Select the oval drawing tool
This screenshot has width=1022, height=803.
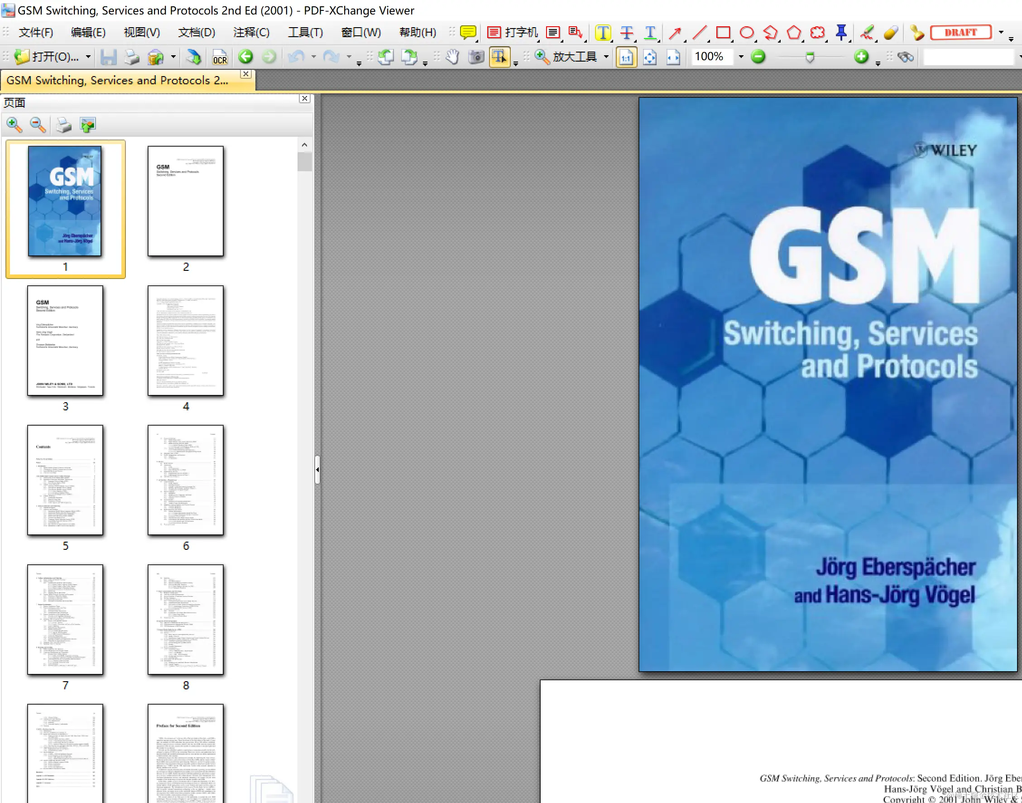(747, 32)
